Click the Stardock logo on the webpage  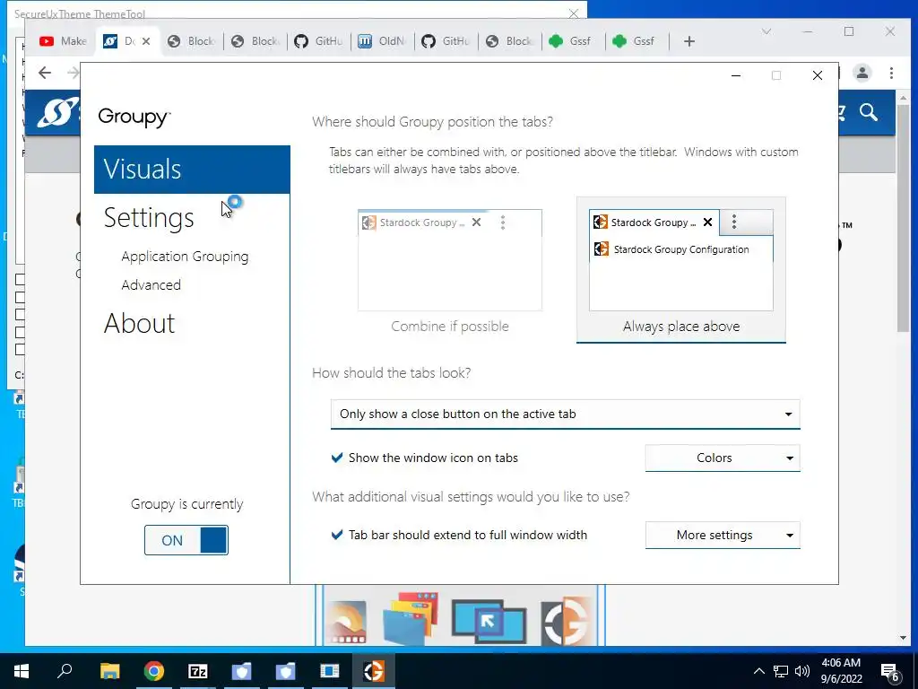[56, 112]
